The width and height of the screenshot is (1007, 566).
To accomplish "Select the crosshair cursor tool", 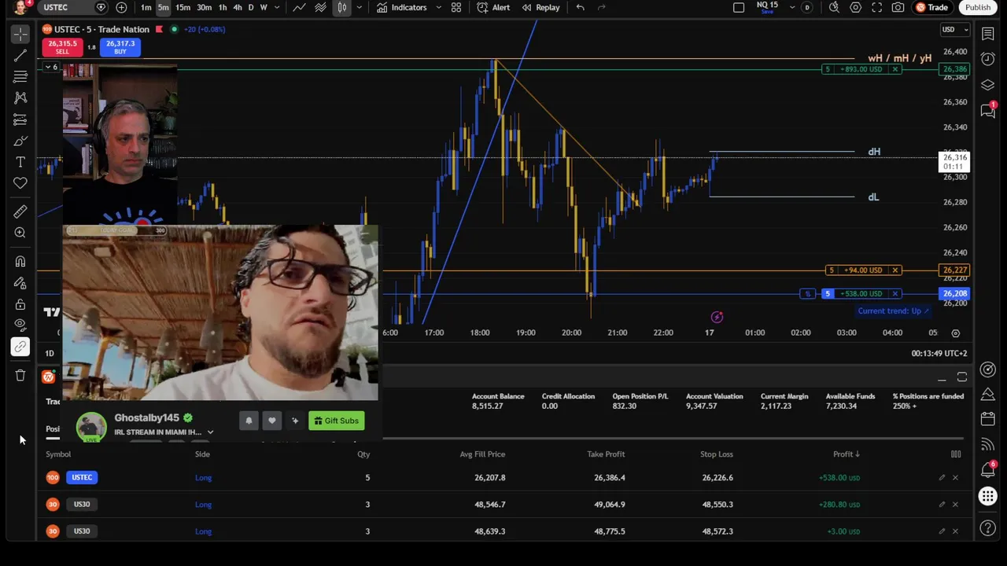I will coord(20,34).
